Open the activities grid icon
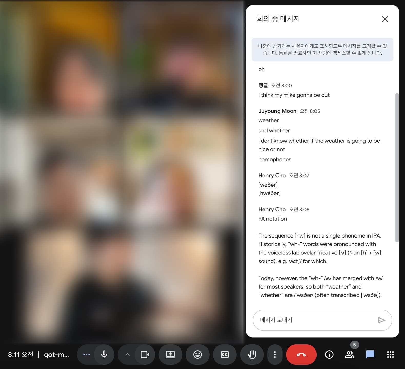405x369 pixels. click(x=390, y=354)
